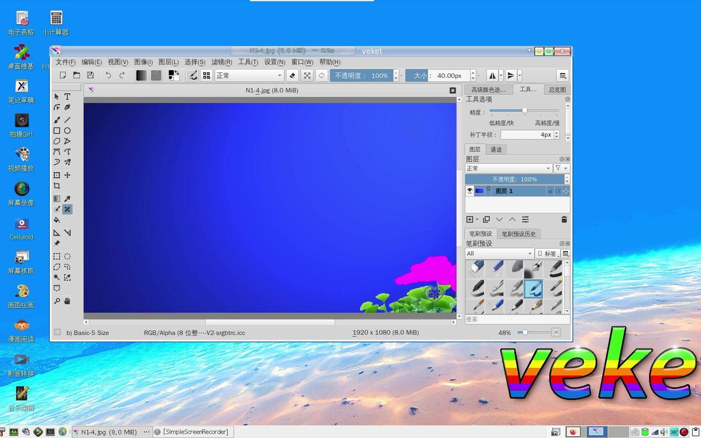The height and width of the screenshot is (438, 701).
Task: Toggle visibility eye of 图层 1
Action: tap(470, 191)
